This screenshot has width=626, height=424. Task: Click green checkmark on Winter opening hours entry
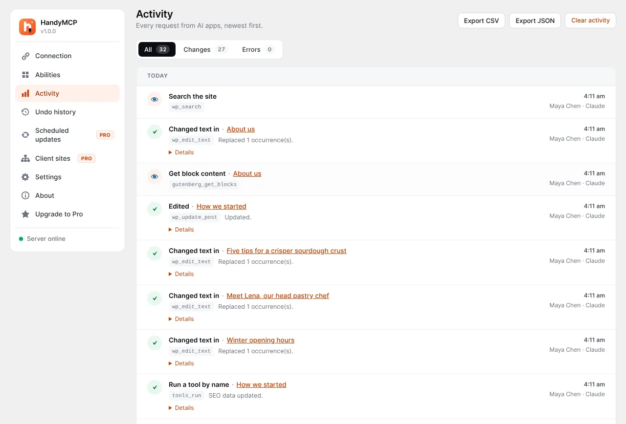155,343
